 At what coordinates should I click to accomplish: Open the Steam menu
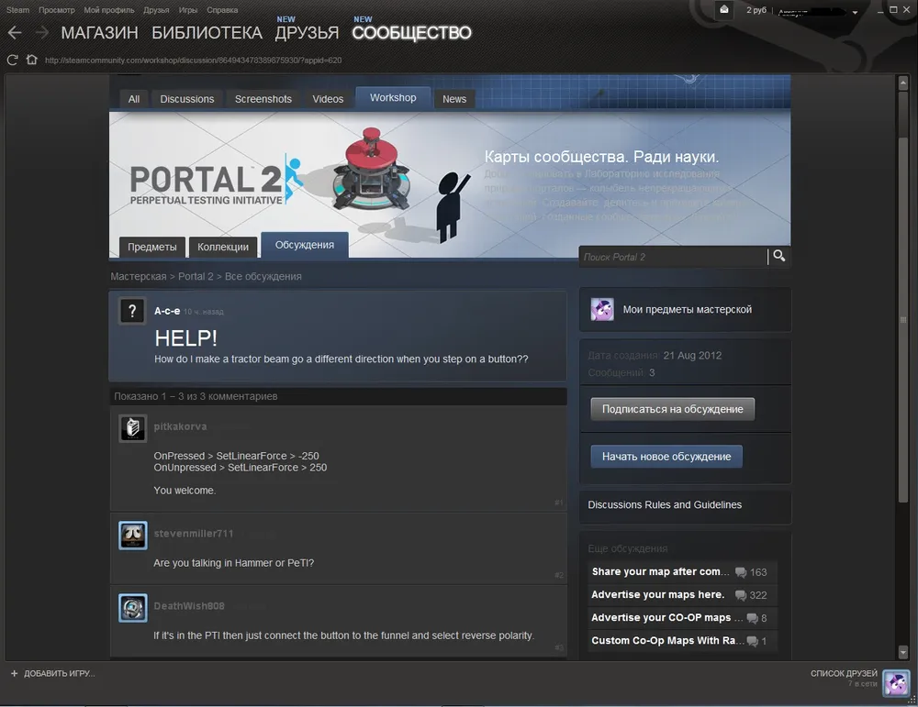(17, 10)
